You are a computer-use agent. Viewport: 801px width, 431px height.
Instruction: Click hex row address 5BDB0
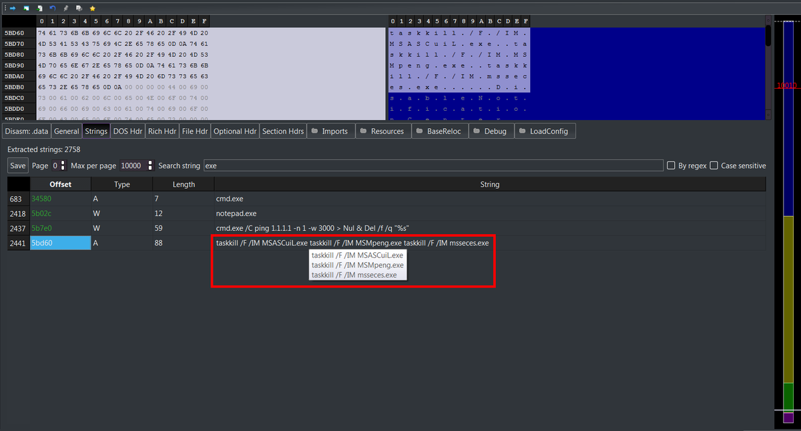click(14, 87)
